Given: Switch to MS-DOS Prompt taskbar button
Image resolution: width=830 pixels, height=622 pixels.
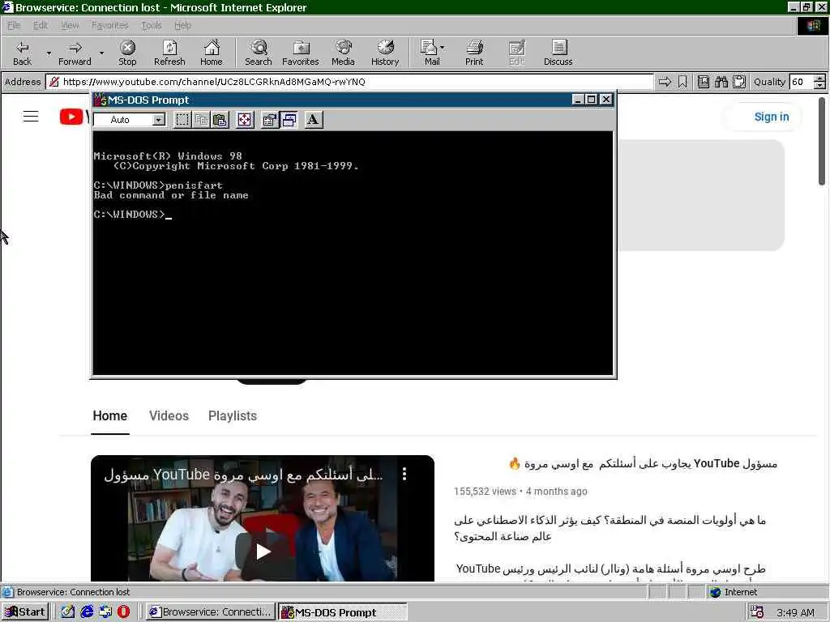Looking at the screenshot, I should (x=343, y=612).
